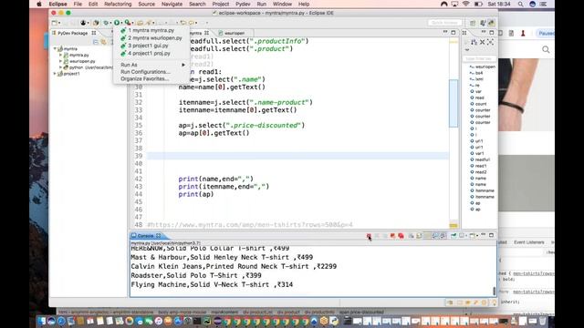584x328 pixels.
Task: Open Outline view menu dropdown arrow
Action: 467,50
